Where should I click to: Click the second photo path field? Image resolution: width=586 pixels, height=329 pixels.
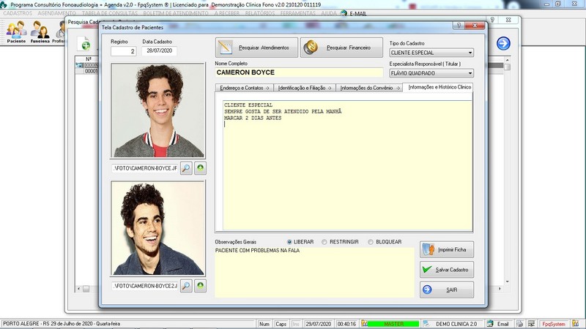[145, 286]
